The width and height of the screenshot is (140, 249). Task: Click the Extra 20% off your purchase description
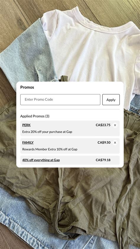[47, 132]
